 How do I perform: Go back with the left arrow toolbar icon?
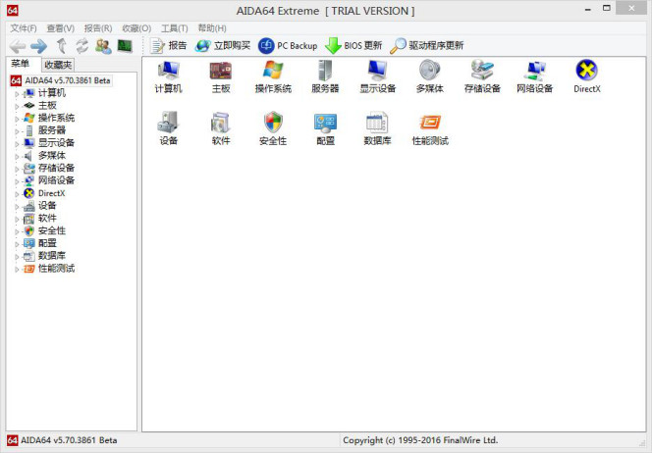18,46
